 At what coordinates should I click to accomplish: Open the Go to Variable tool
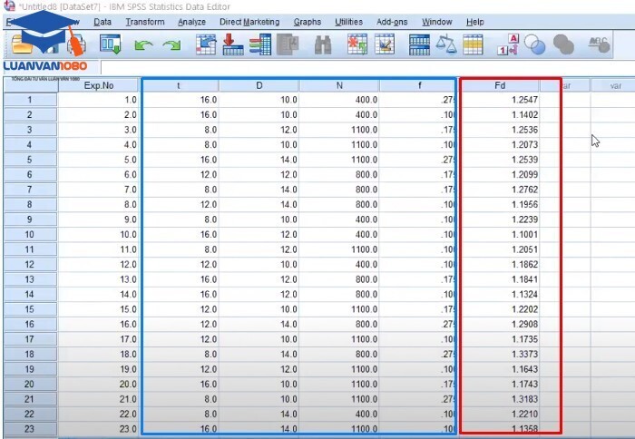[233, 44]
